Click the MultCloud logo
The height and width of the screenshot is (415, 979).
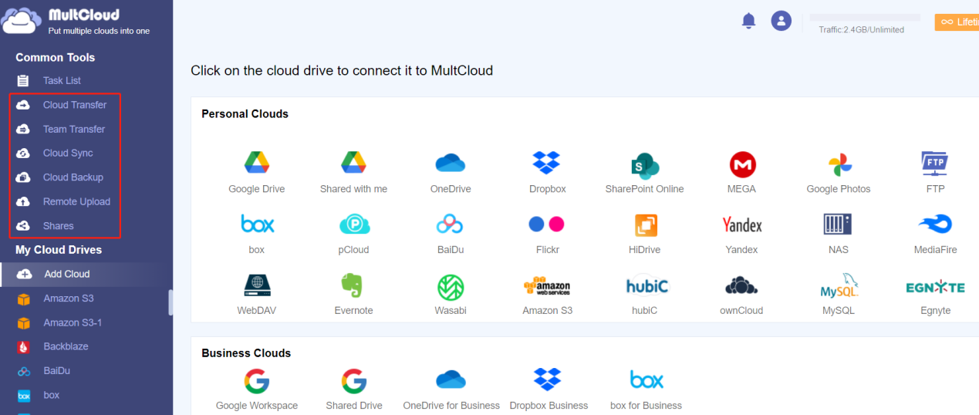tap(76, 22)
